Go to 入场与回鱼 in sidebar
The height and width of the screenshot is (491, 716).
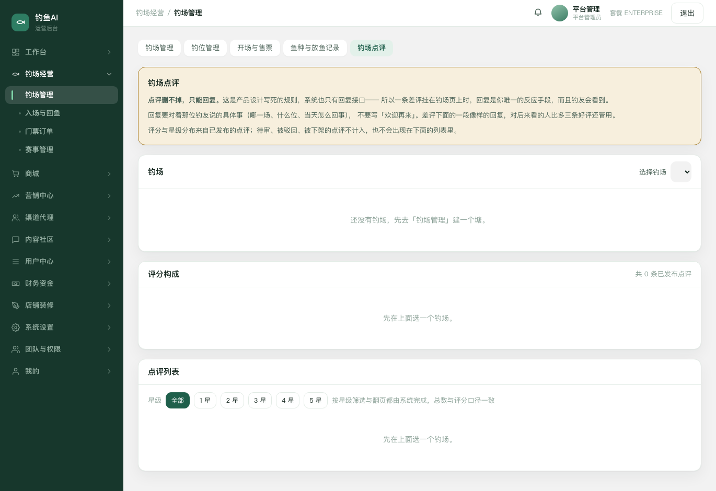point(62,113)
